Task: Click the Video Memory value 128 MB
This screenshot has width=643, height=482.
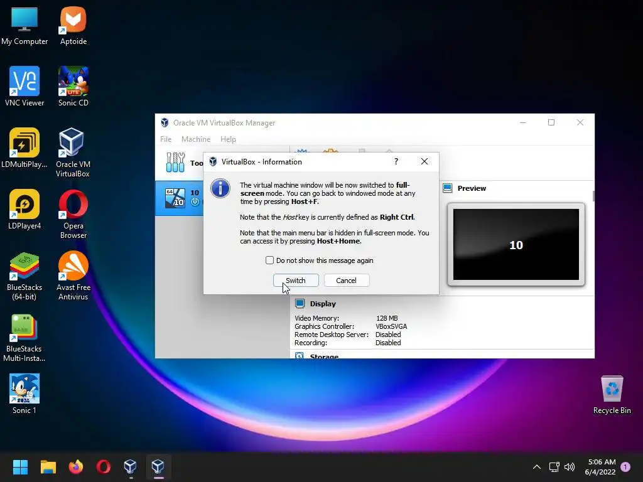Action: (387, 318)
